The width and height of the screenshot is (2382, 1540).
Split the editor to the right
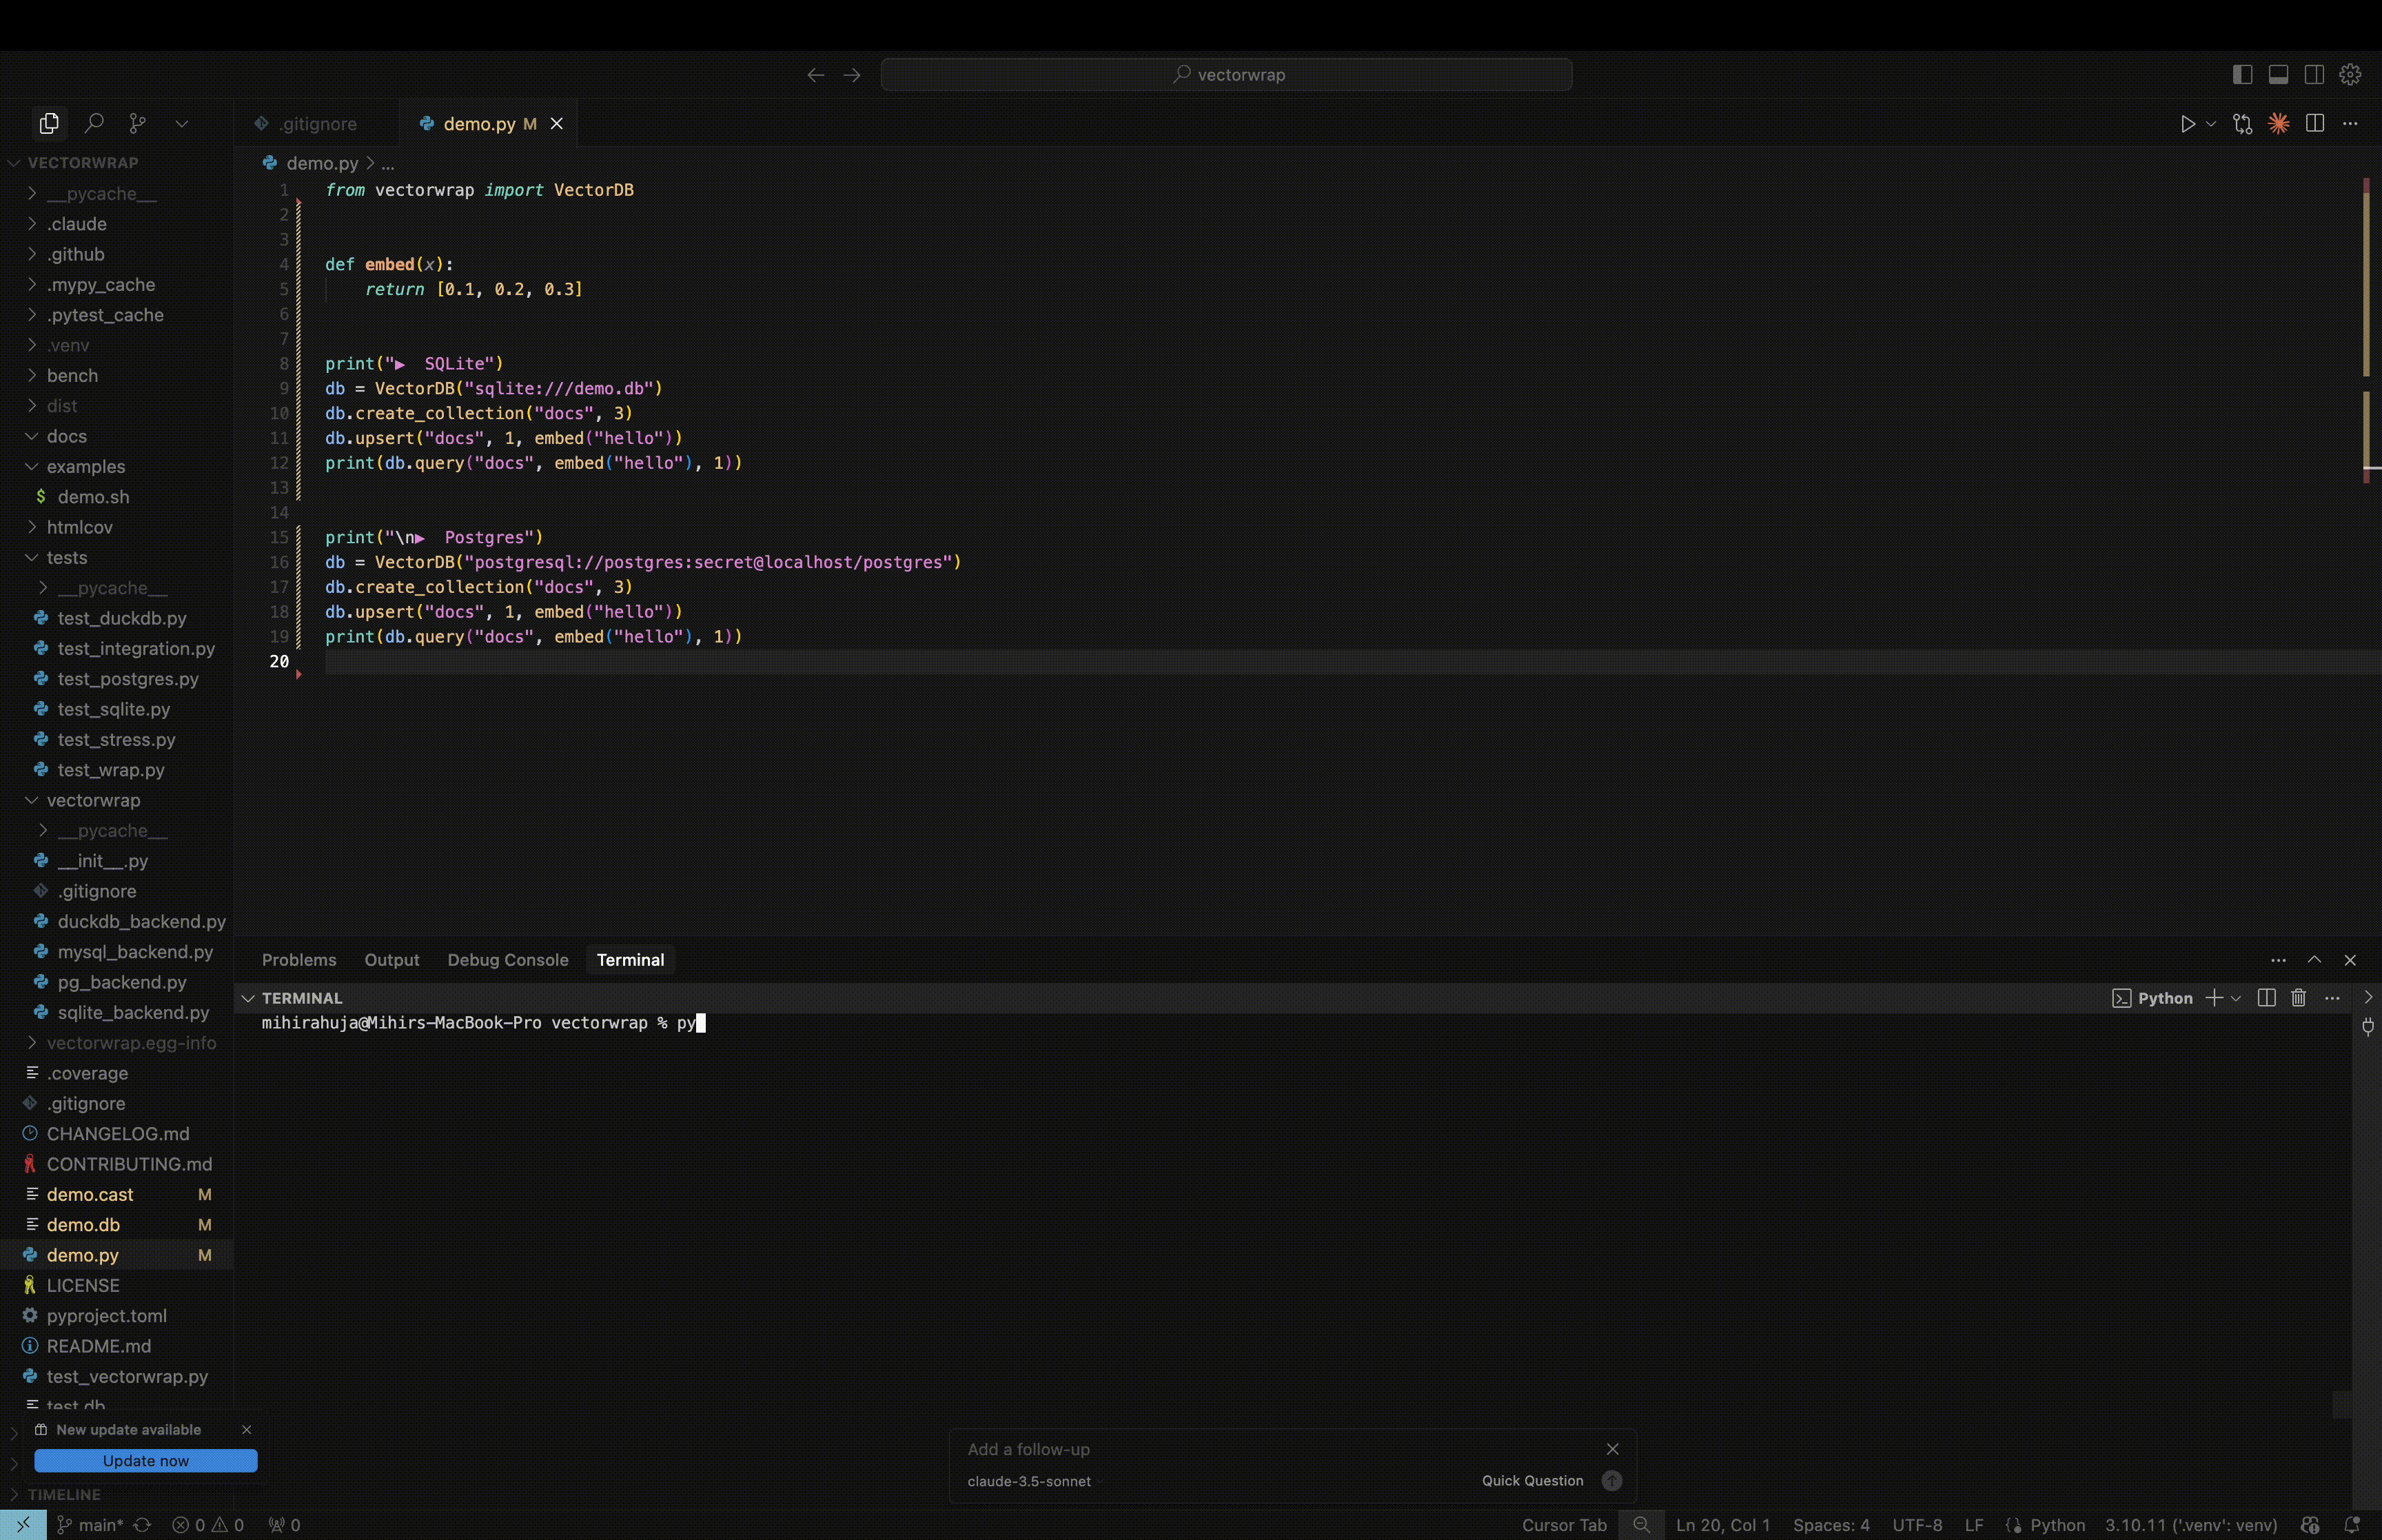coord(2315,124)
